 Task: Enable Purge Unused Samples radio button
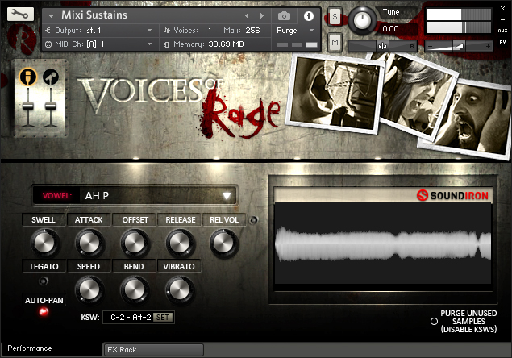click(x=434, y=322)
